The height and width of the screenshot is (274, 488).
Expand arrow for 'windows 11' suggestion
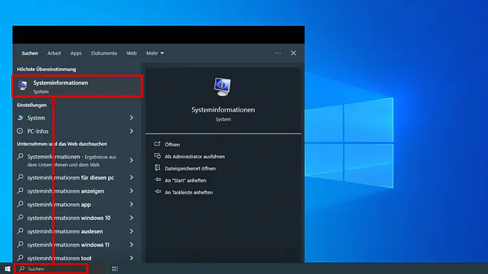pos(132,244)
